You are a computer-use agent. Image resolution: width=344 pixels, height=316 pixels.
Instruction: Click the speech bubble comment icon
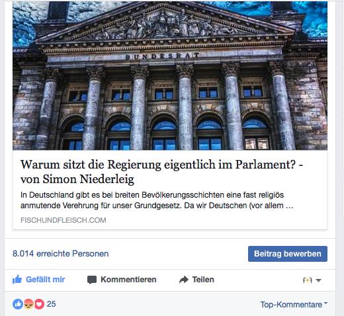coord(92,280)
